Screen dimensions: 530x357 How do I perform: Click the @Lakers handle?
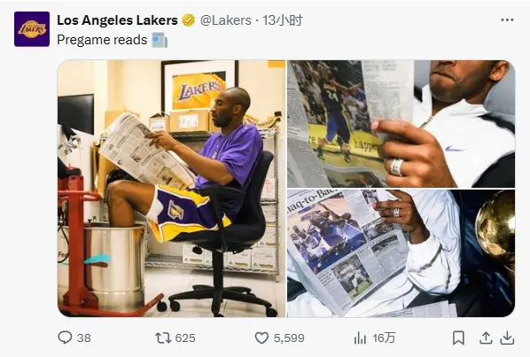click(226, 20)
